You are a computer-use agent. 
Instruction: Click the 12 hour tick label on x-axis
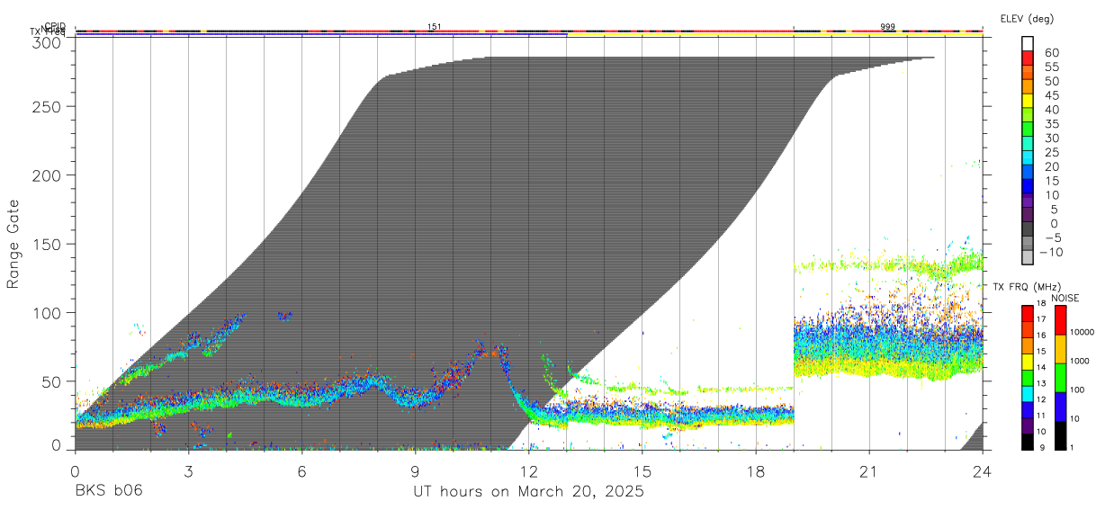click(529, 470)
